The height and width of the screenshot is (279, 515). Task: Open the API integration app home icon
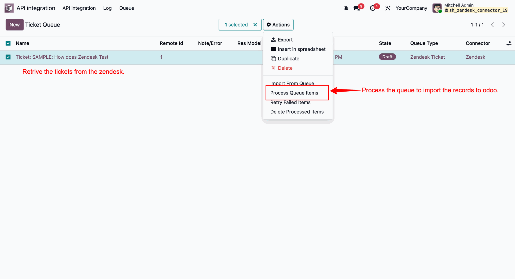click(x=9, y=8)
